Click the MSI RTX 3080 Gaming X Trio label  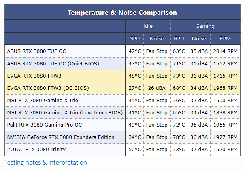pos(43,100)
